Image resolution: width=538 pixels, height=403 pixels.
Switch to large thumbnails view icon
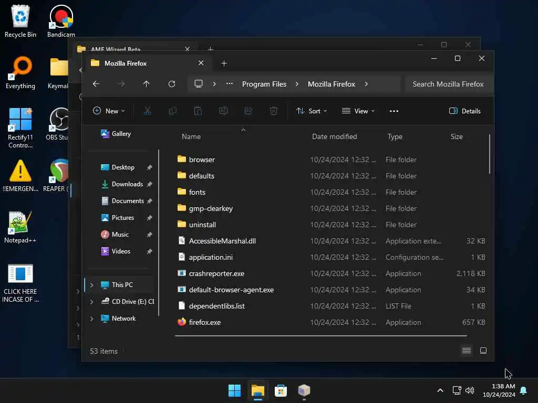(483, 351)
